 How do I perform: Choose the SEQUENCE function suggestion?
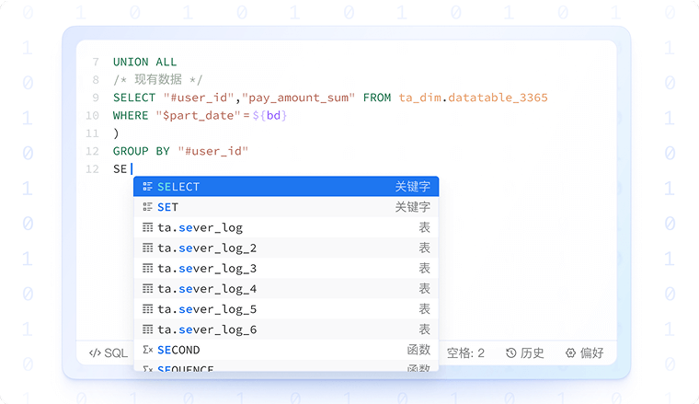pyautogui.click(x=186, y=368)
